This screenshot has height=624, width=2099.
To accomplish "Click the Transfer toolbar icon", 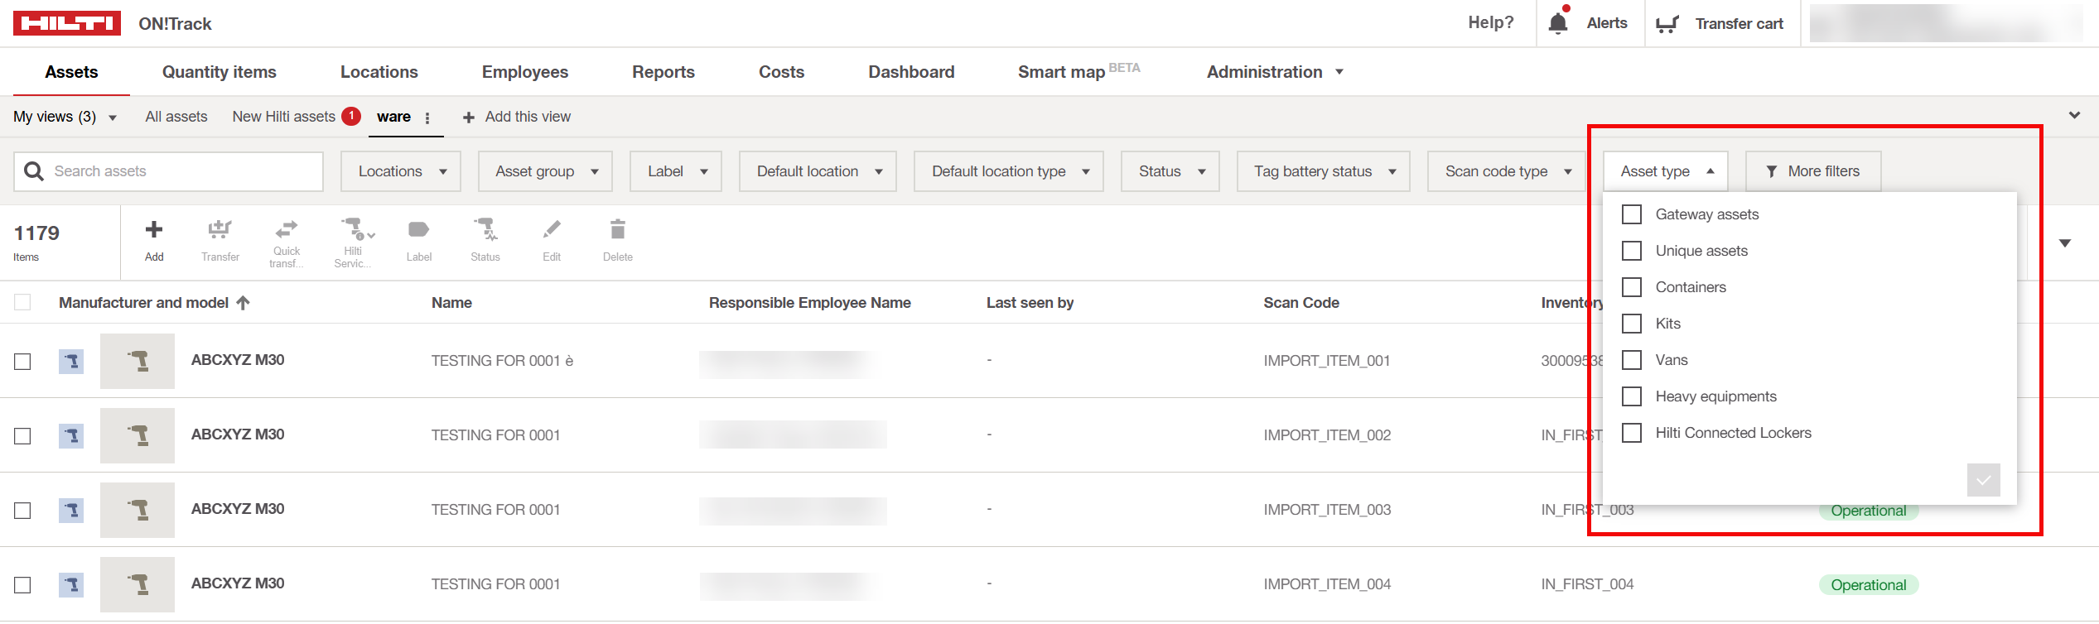I will [220, 230].
